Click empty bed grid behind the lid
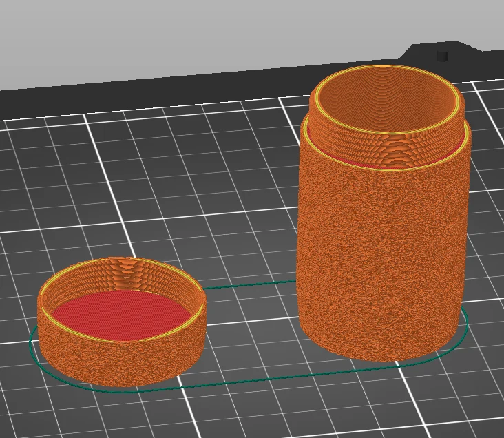The image size is (504, 438). pos(160,193)
